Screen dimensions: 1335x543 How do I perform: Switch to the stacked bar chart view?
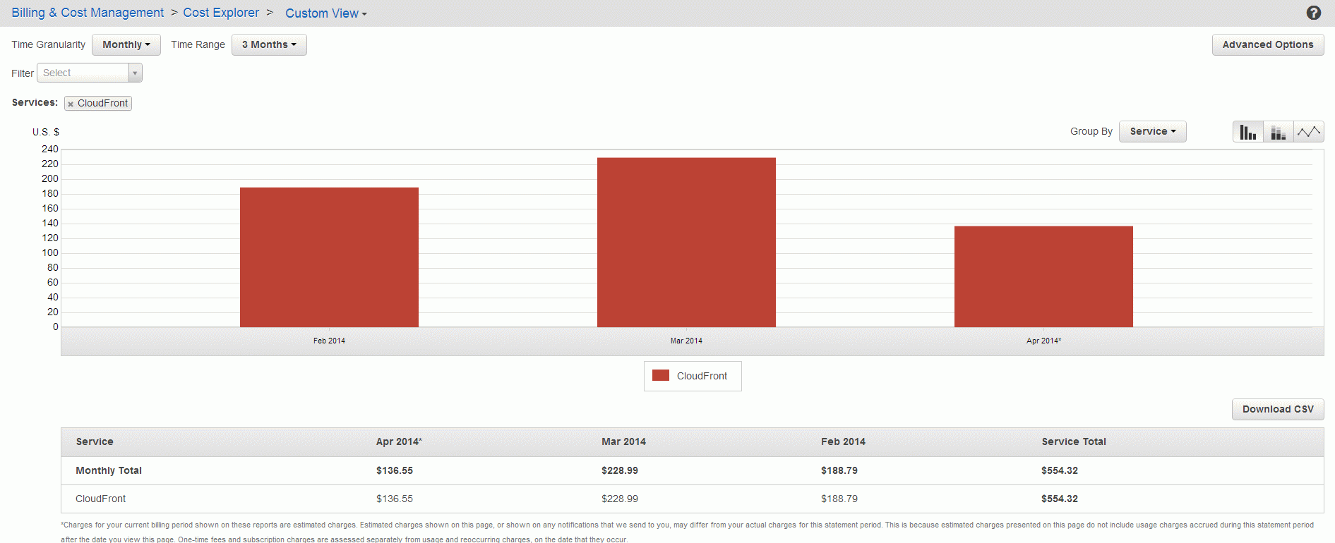pos(1279,132)
